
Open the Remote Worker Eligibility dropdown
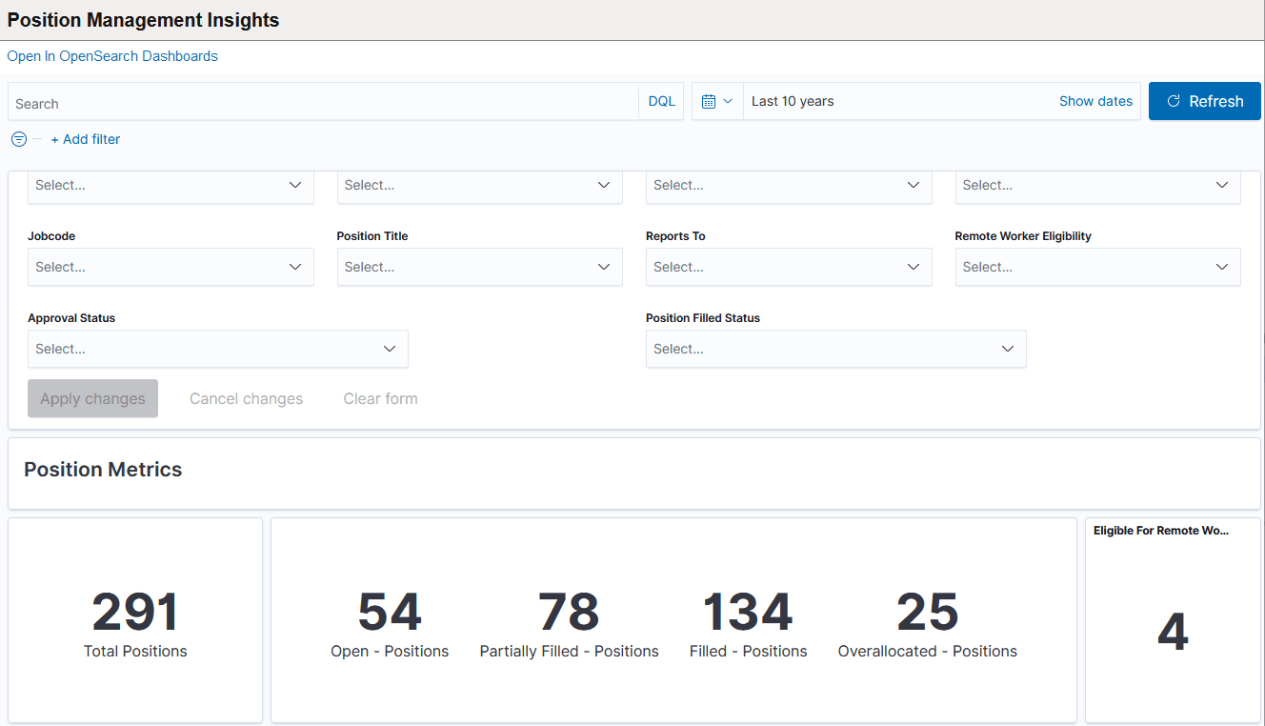click(x=1097, y=267)
